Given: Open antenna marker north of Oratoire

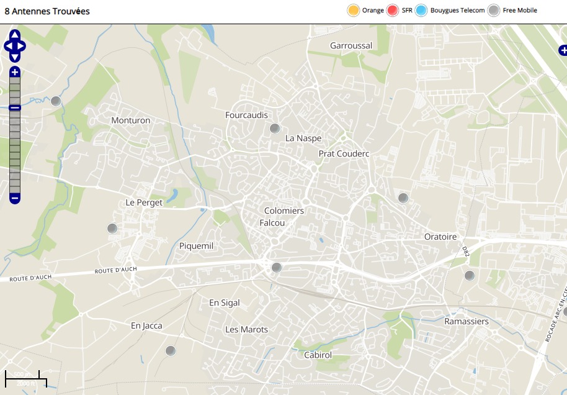Looking at the screenshot, I should 403,198.
